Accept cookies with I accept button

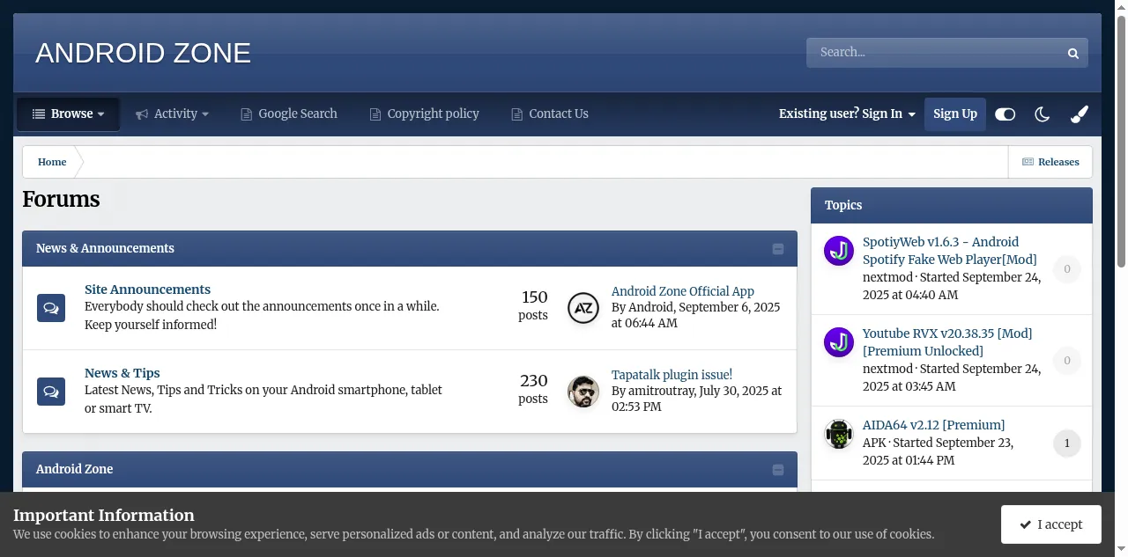[1050, 524]
